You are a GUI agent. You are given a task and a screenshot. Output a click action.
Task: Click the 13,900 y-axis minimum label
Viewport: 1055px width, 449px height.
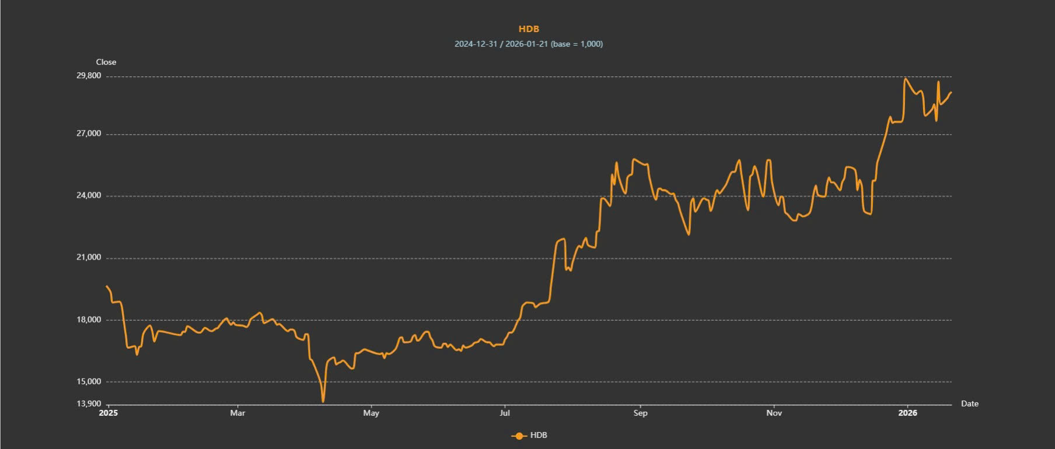point(89,404)
